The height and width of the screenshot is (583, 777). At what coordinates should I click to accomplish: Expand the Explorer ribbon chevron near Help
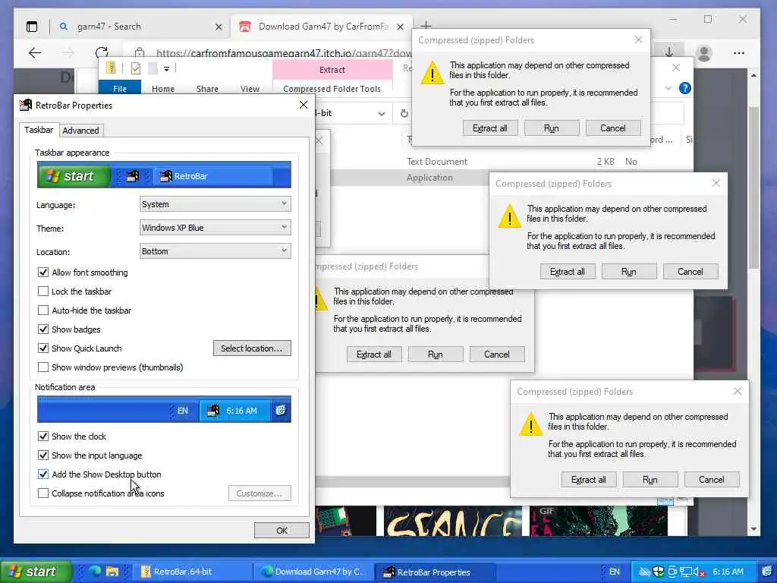pyautogui.click(x=668, y=88)
